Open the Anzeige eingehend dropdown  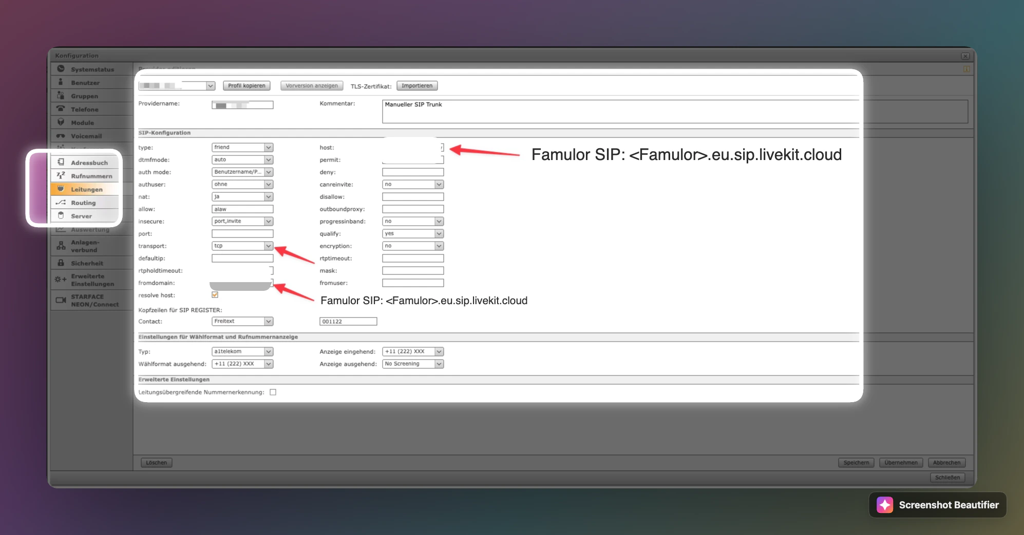pyautogui.click(x=413, y=351)
